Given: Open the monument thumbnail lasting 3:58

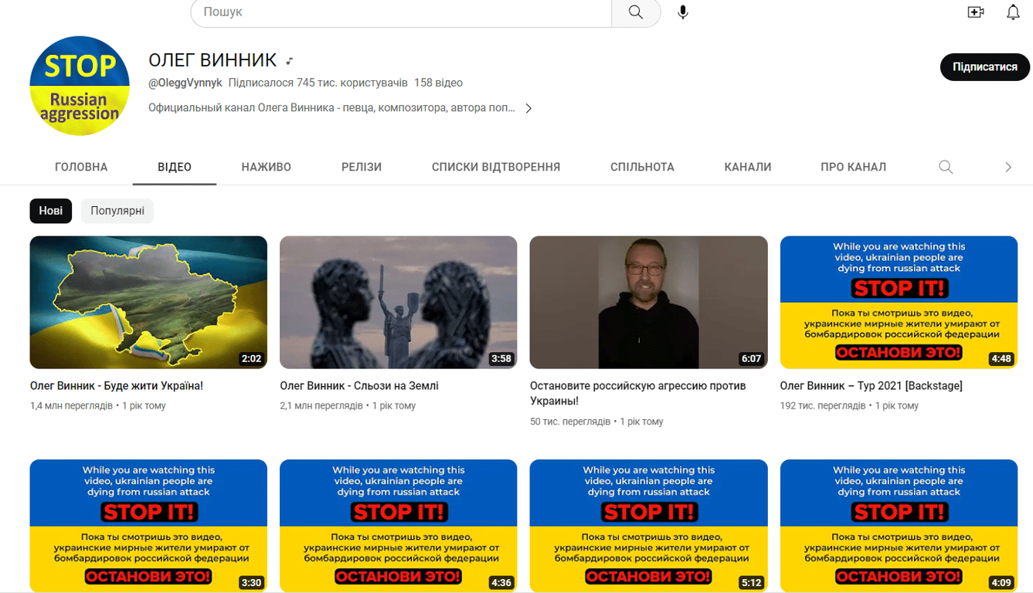Looking at the screenshot, I should point(399,303).
